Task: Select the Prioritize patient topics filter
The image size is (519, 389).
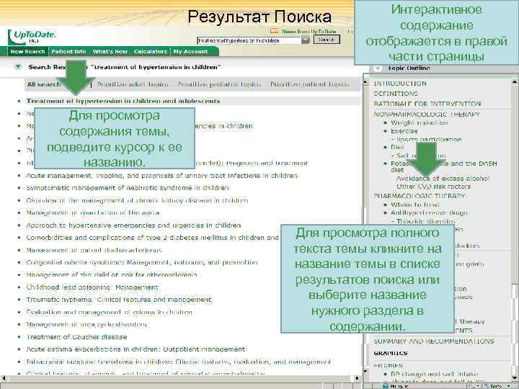Action: (x=309, y=84)
